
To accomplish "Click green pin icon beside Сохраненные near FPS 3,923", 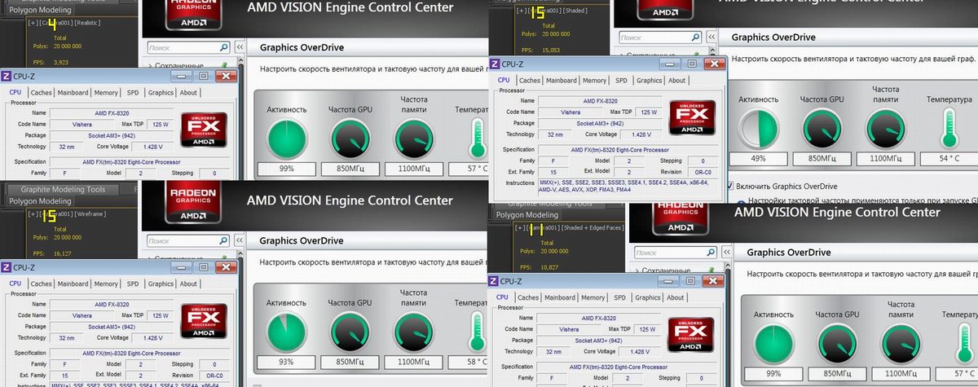I will pyautogui.click(x=225, y=66).
